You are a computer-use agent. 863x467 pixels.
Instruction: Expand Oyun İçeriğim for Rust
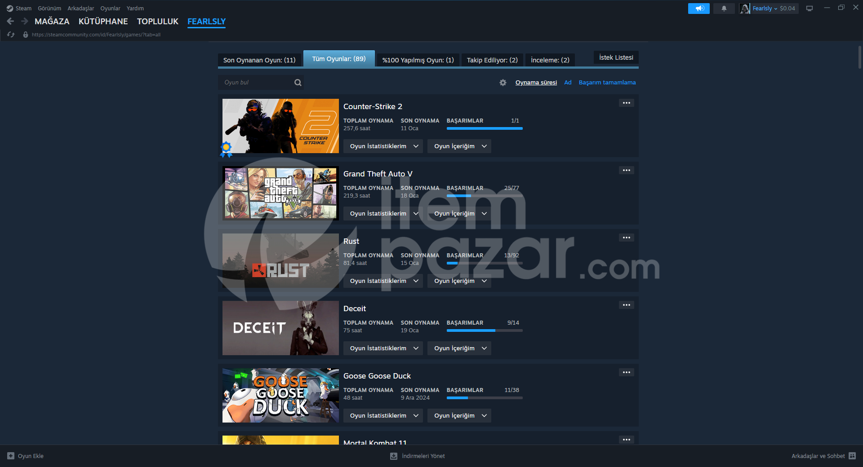click(x=459, y=281)
